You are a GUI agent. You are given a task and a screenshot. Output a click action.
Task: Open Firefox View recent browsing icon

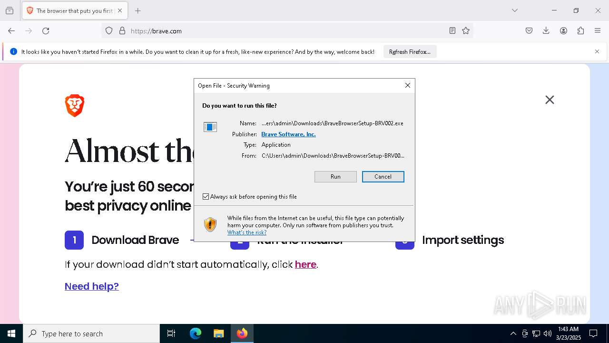click(10, 10)
